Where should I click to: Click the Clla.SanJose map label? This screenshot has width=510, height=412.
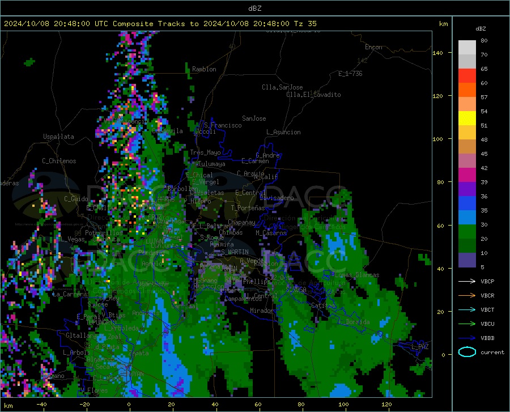pos(282,87)
